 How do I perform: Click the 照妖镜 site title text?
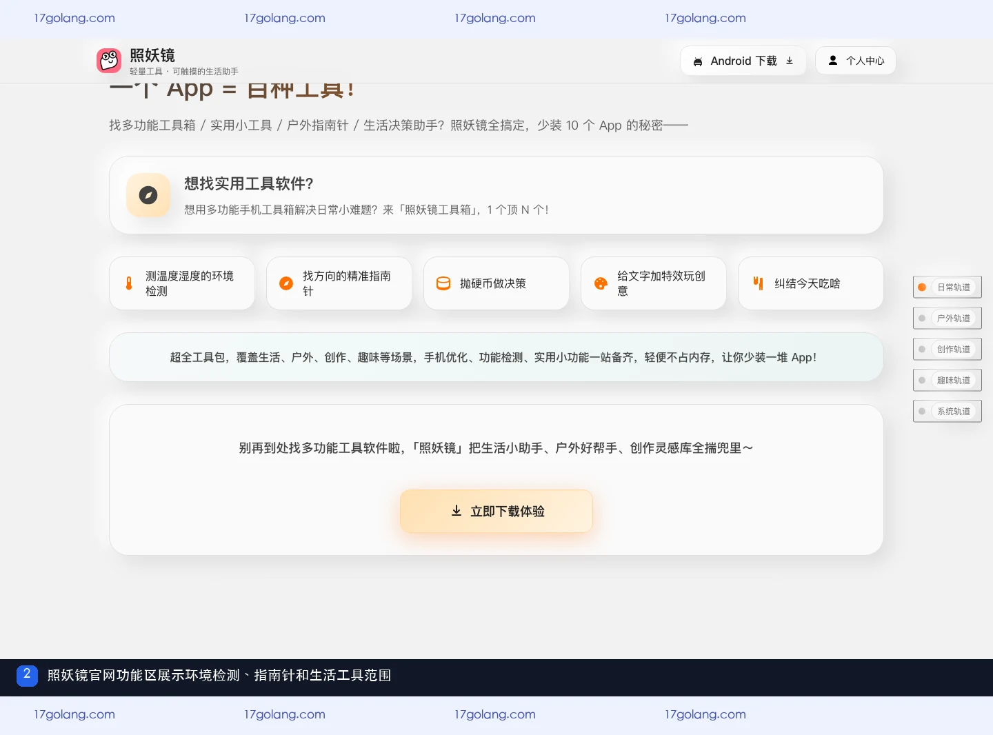[152, 55]
